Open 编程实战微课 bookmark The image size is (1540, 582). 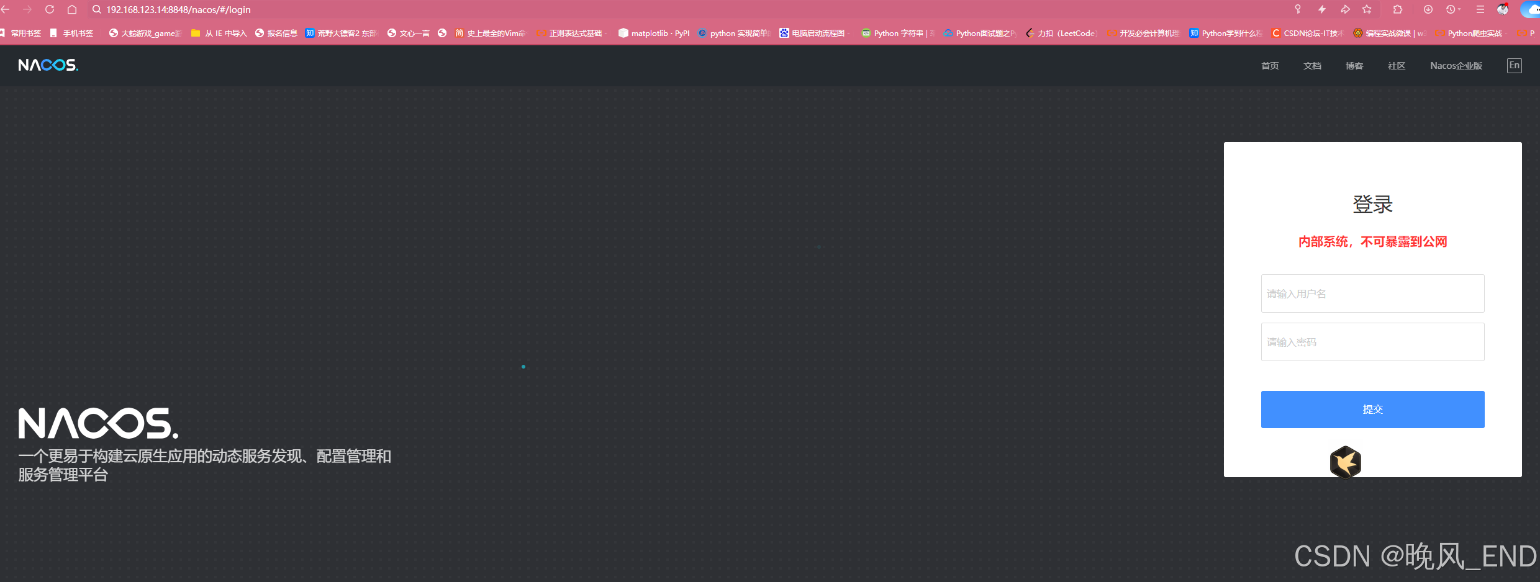point(1390,33)
